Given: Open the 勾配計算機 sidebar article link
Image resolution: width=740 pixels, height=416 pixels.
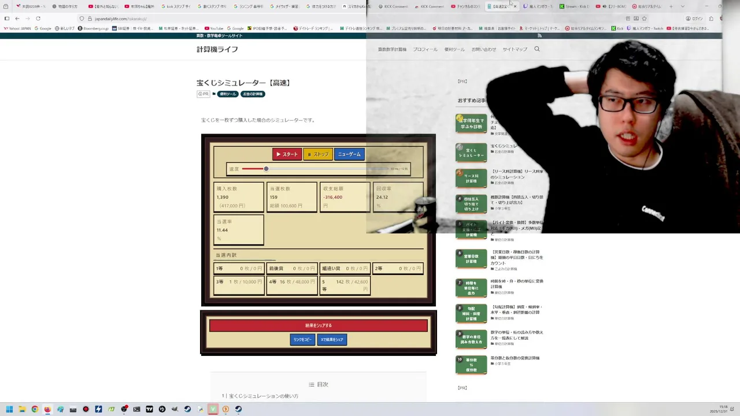Looking at the screenshot, I should [516, 310].
